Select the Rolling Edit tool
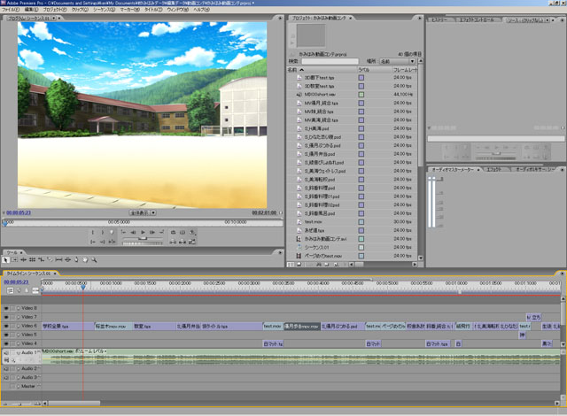The height and width of the screenshot is (416, 567). coord(32,259)
